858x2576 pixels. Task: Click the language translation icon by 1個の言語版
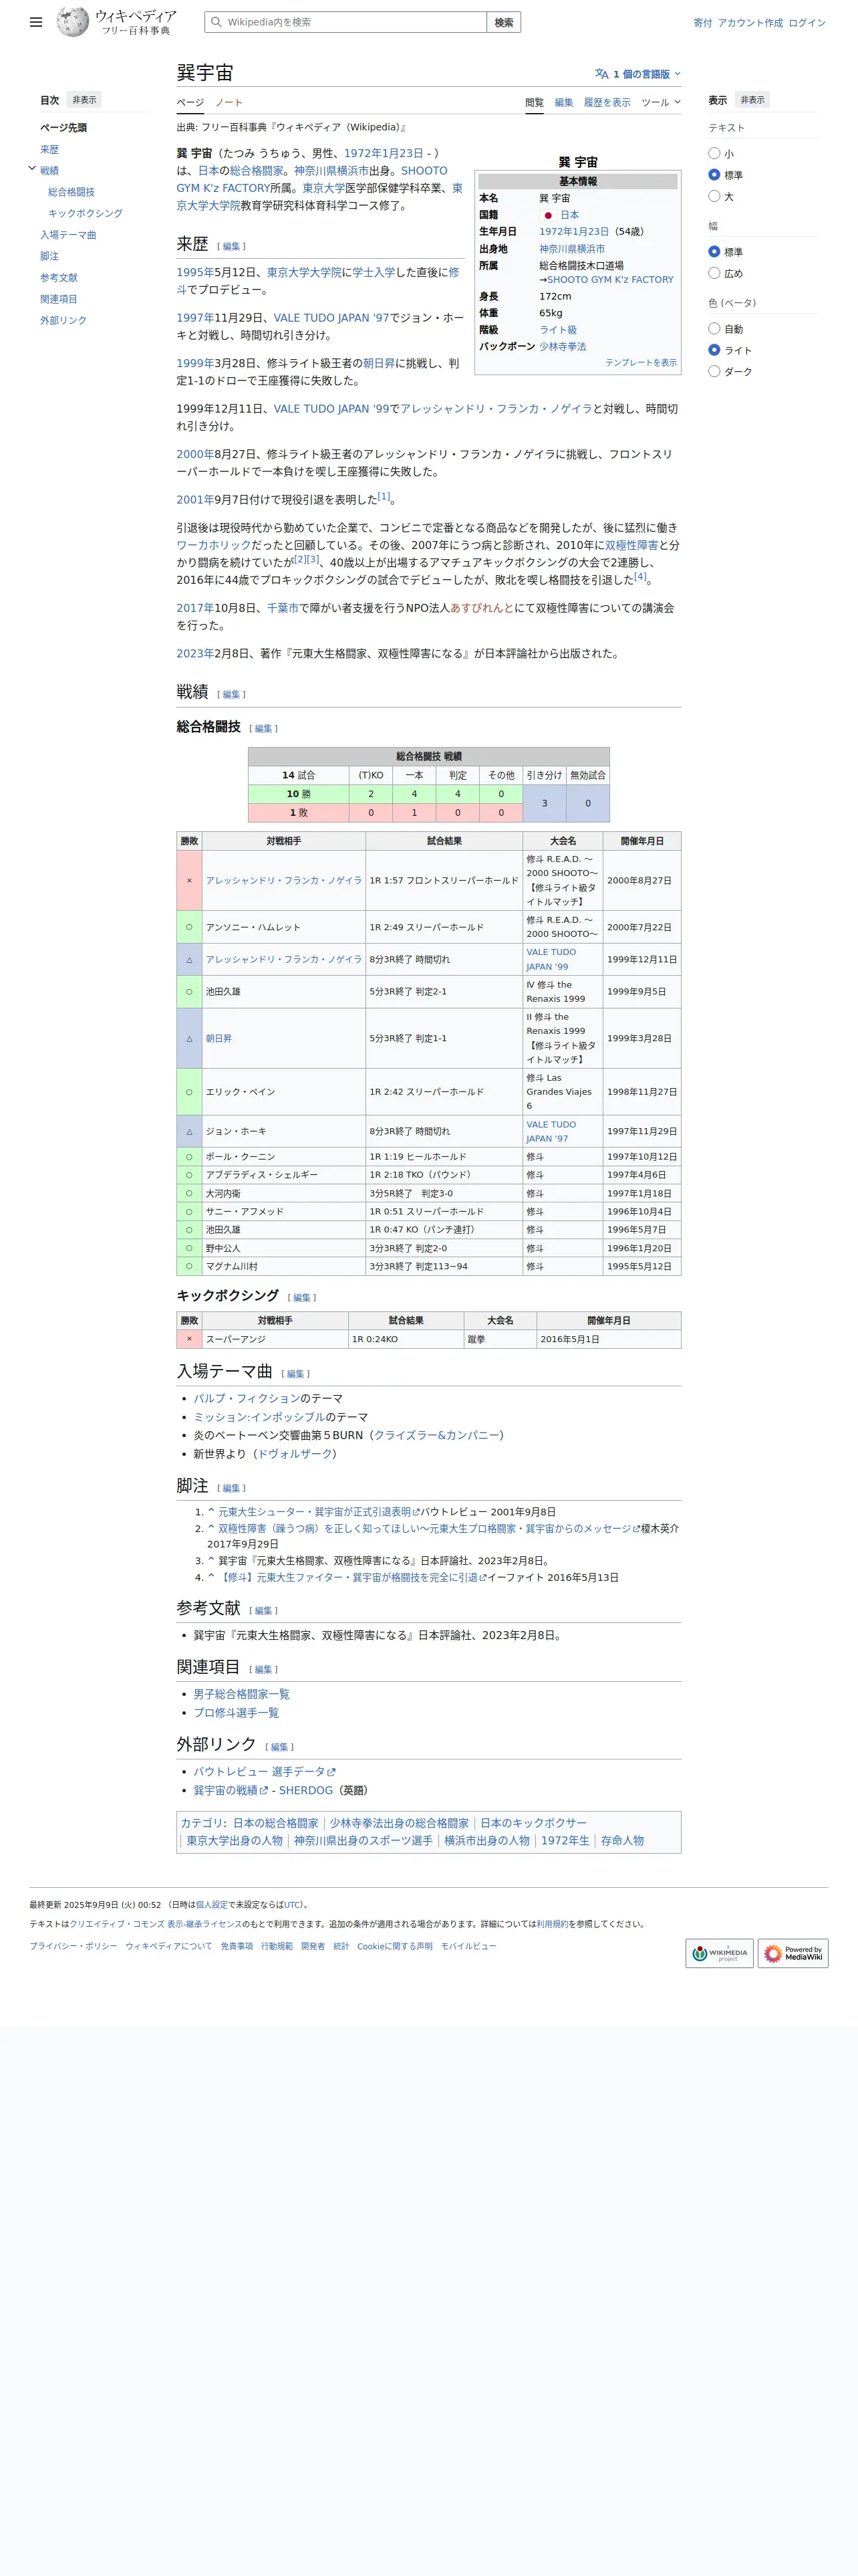[x=601, y=74]
